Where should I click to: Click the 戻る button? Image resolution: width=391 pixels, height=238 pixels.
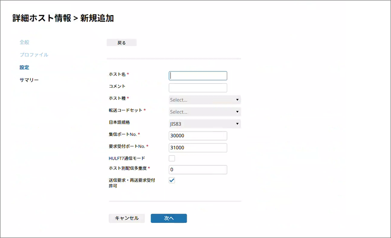[x=121, y=43]
